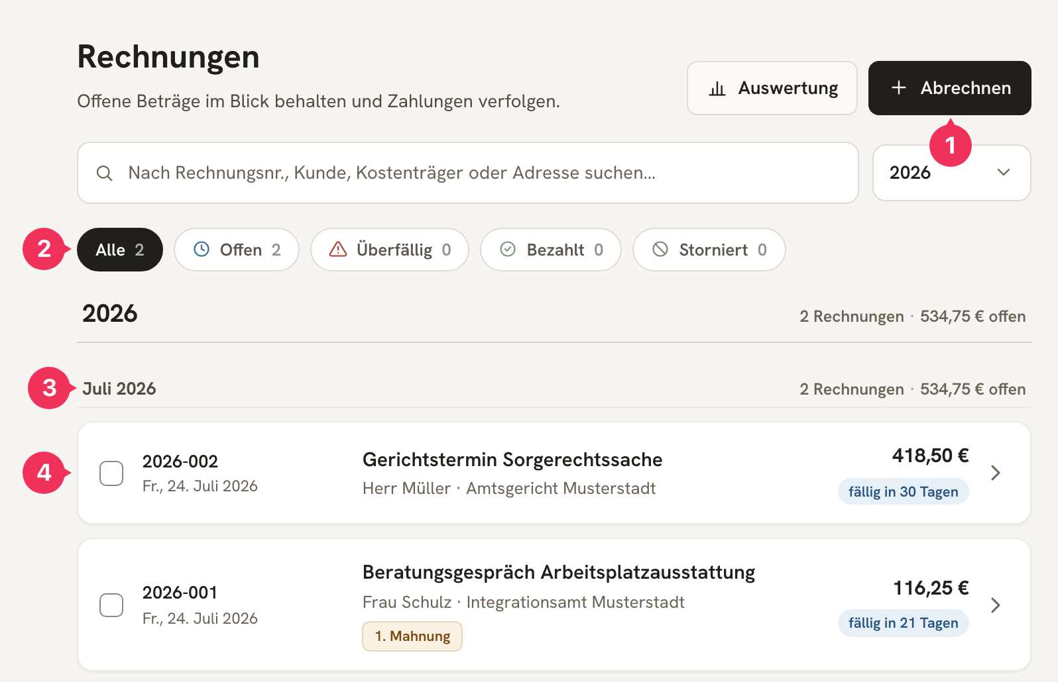1058x682 pixels.
Task: Click the checkmark circle icon on Bezahlt
Action: (x=508, y=249)
